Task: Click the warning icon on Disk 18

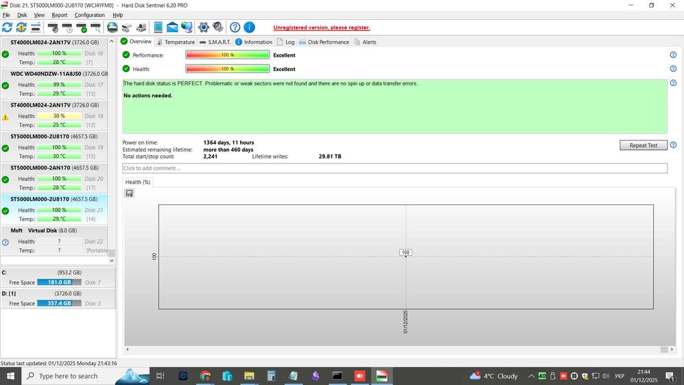Action: point(5,118)
